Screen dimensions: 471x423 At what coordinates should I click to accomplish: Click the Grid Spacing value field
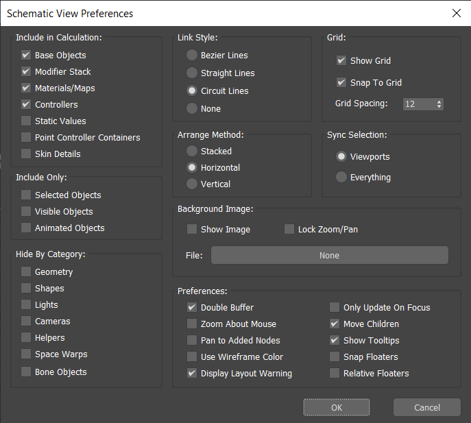pos(417,104)
